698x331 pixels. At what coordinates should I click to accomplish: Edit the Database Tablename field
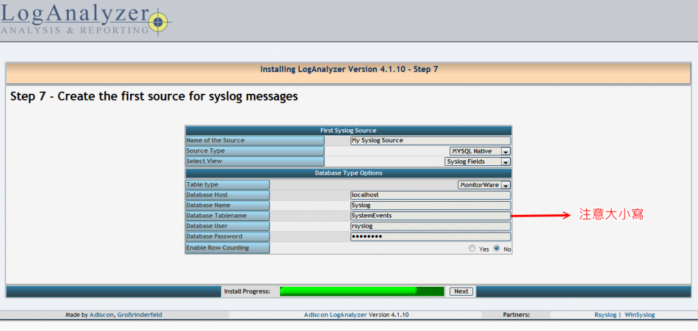pyautogui.click(x=430, y=215)
